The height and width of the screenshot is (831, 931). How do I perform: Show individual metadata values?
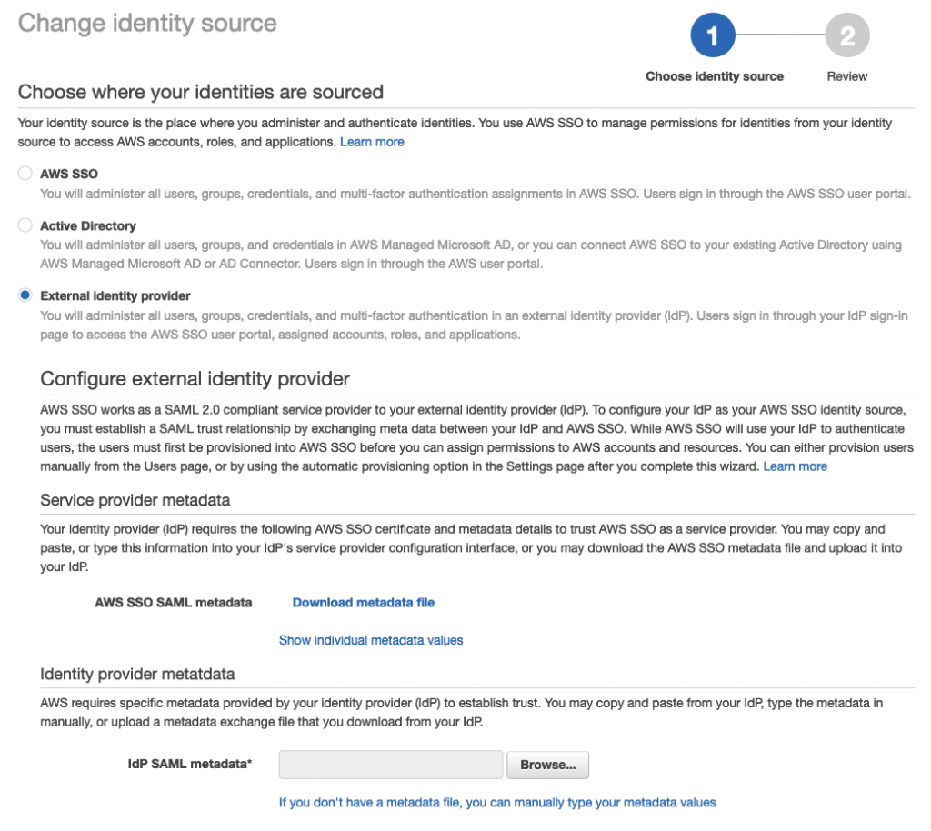(x=370, y=640)
